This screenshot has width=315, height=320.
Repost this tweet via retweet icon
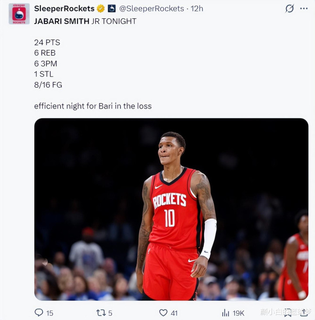click(x=101, y=313)
